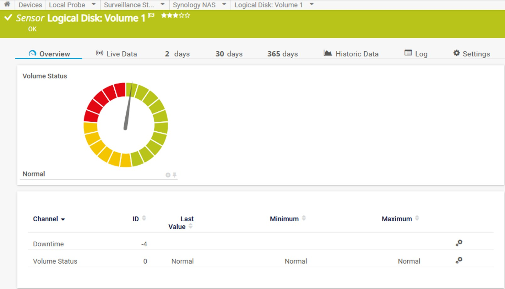Click the home icon in breadcrumb
The image size is (505, 289).
pos(7,4)
